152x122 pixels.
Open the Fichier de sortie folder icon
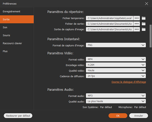point(144,24)
